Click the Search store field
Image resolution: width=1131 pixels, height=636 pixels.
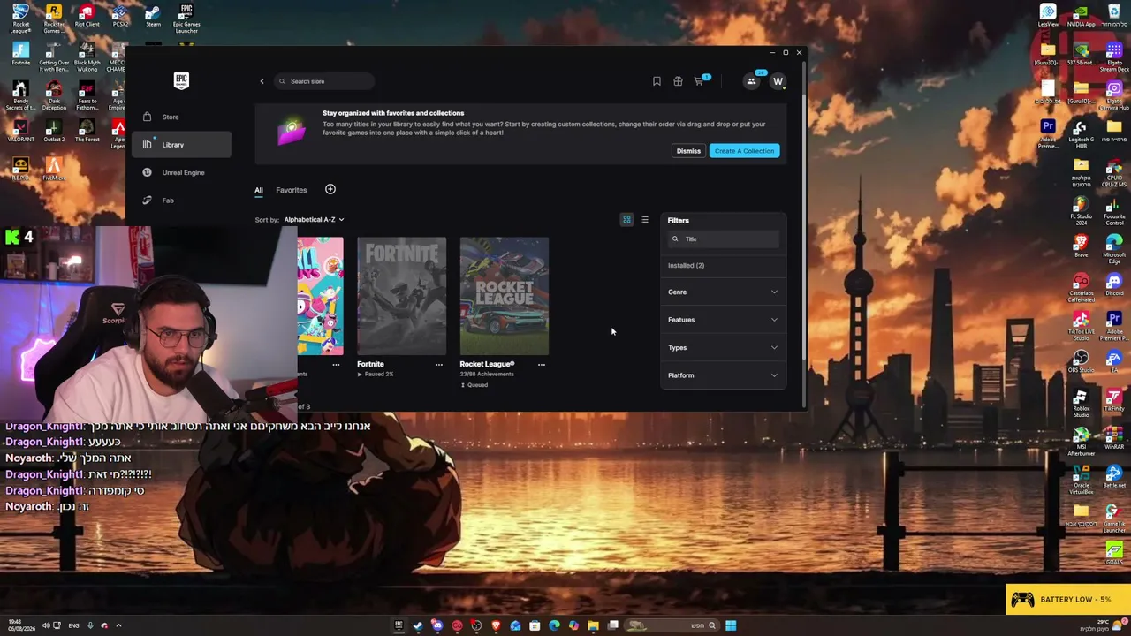pyautogui.click(x=324, y=81)
